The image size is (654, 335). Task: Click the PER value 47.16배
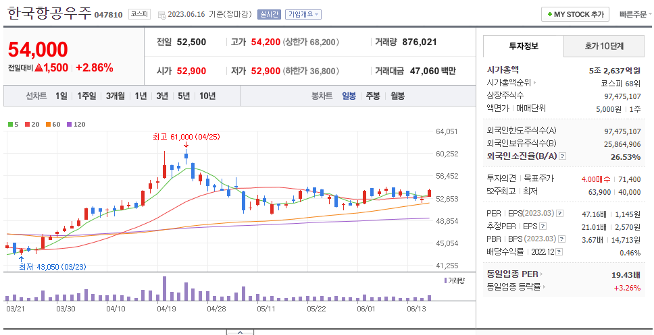(x=595, y=214)
